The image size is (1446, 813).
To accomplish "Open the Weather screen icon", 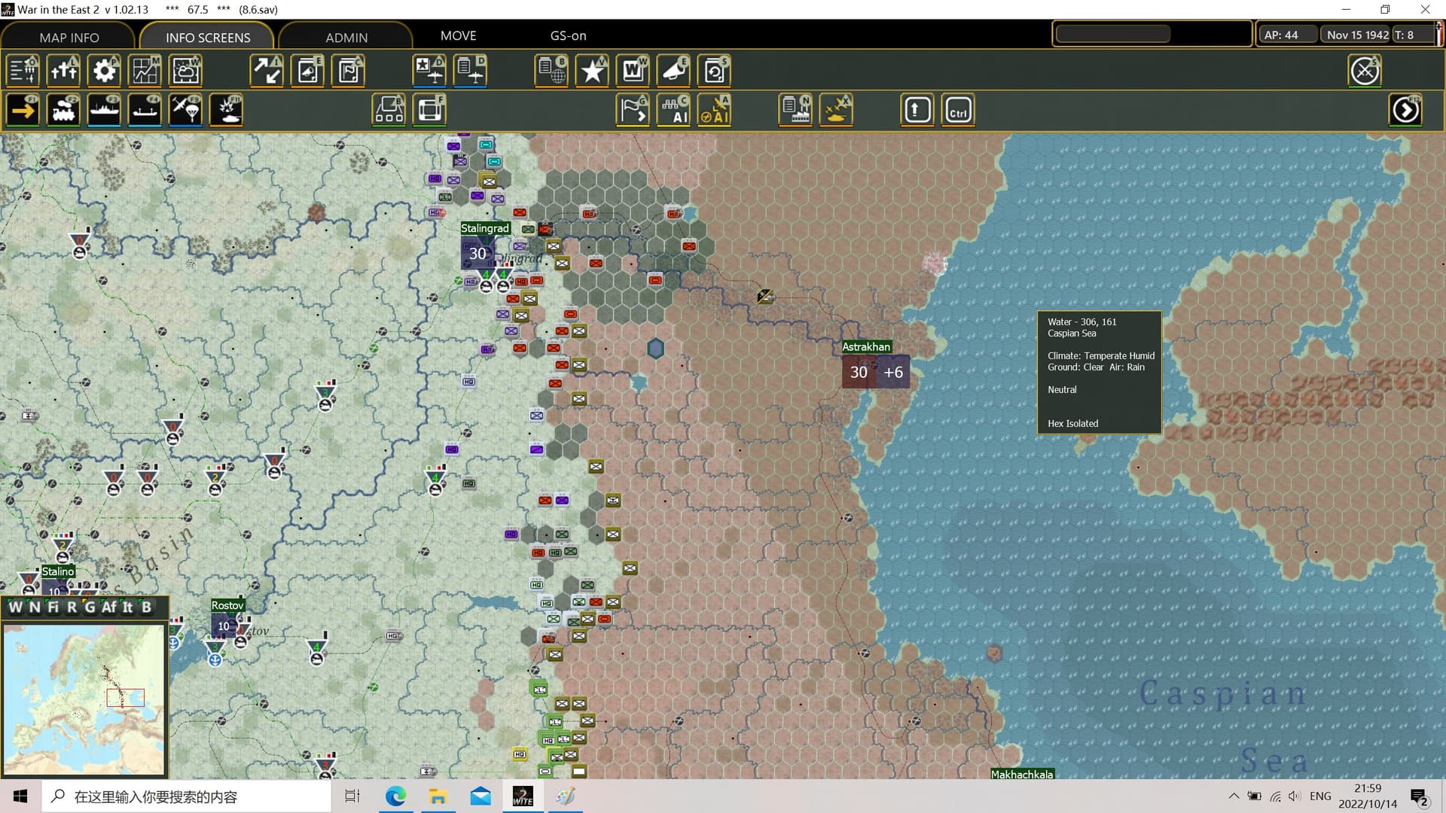I will 186,71.
